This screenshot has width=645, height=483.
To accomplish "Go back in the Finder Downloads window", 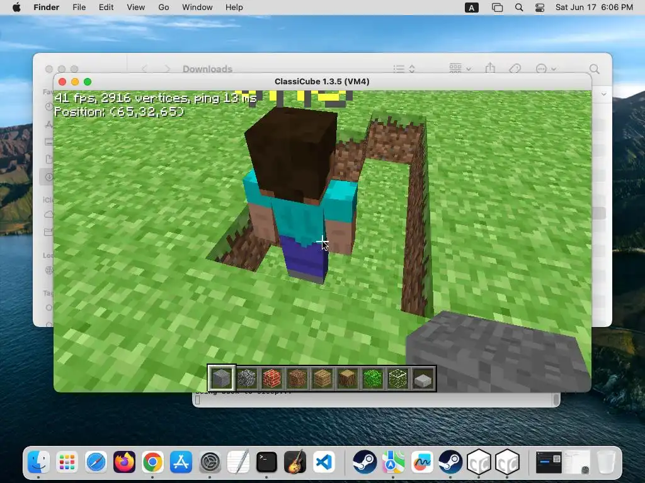I will click(144, 69).
